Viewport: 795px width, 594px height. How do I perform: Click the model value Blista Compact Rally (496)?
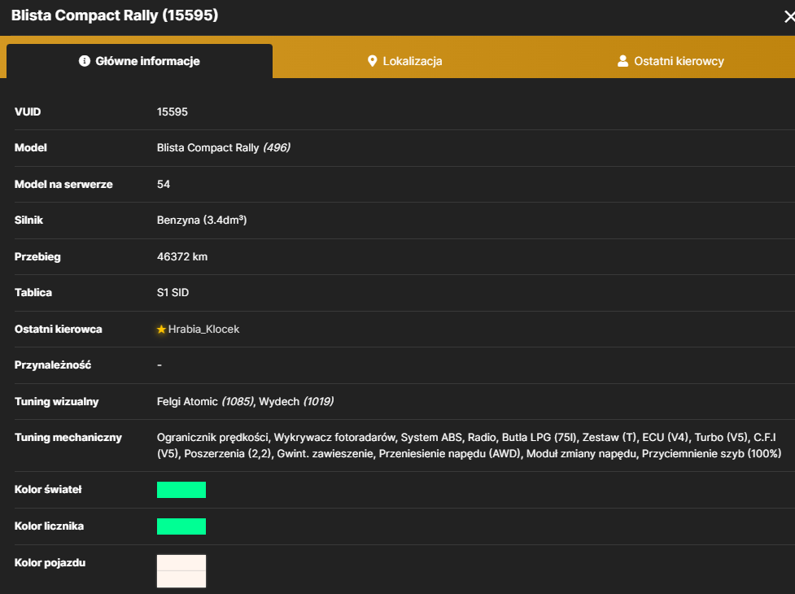click(x=224, y=147)
